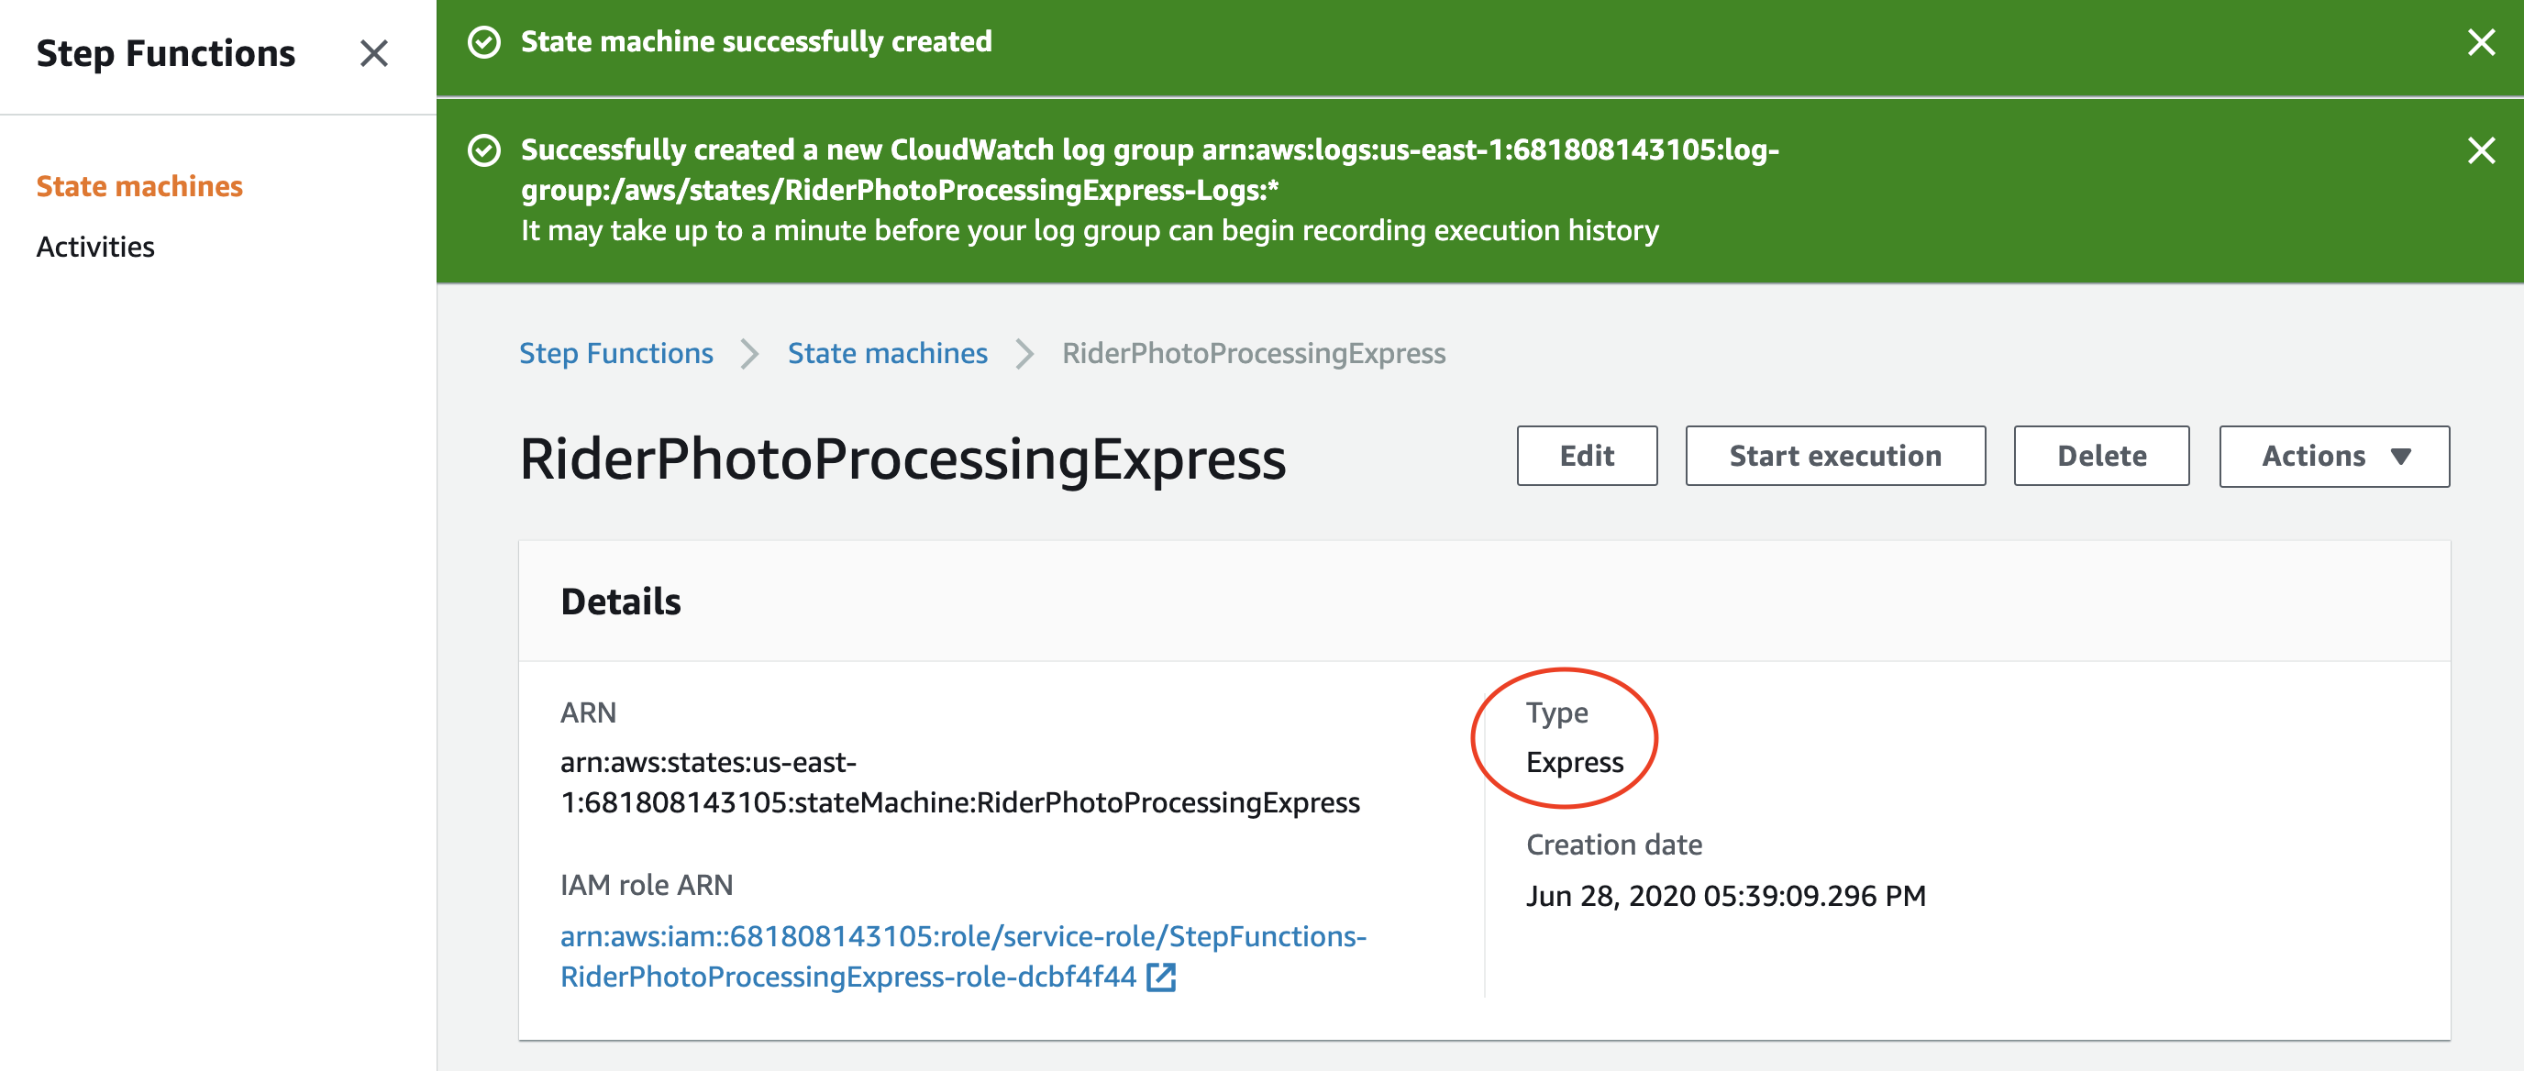Open Activities in the sidebar
This screenshot has height=1071, width=2524.
(x=95, y=247)
